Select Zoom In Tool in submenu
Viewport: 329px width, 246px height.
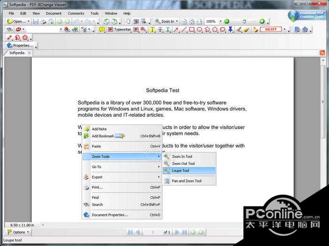(x=189, y=157)
